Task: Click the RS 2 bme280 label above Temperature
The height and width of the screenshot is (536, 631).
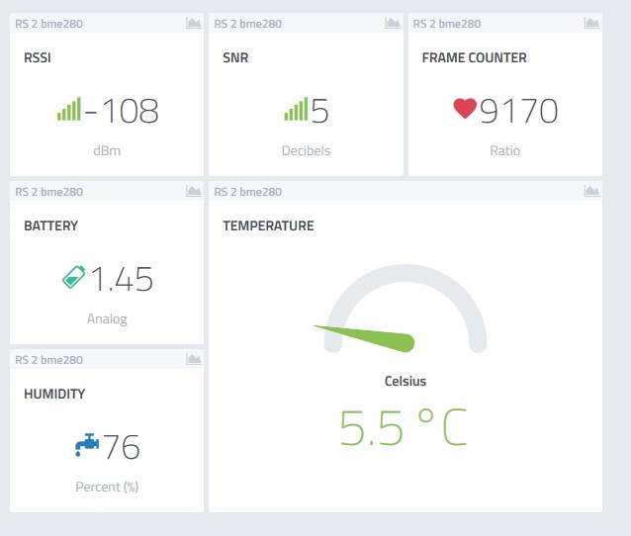Action: 247,192
